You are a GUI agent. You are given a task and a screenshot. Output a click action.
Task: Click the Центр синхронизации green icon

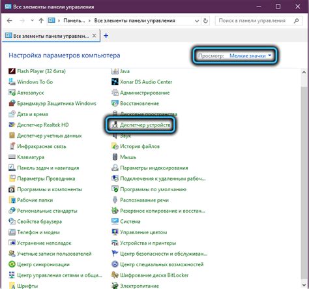point(12,264)
